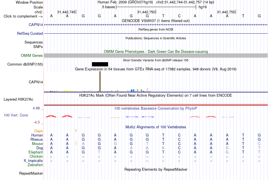Click the Scale label

click(38, 7)
